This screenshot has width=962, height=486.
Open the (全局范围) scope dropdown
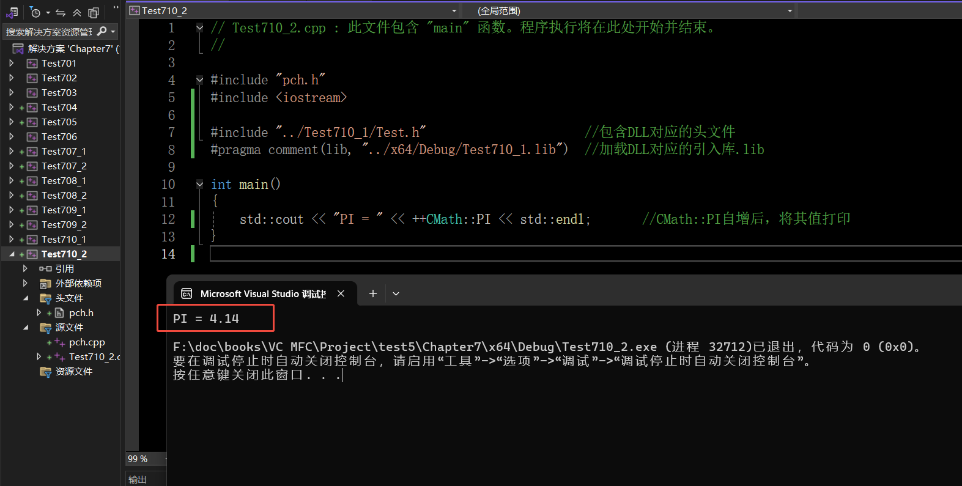click(790, 11)
